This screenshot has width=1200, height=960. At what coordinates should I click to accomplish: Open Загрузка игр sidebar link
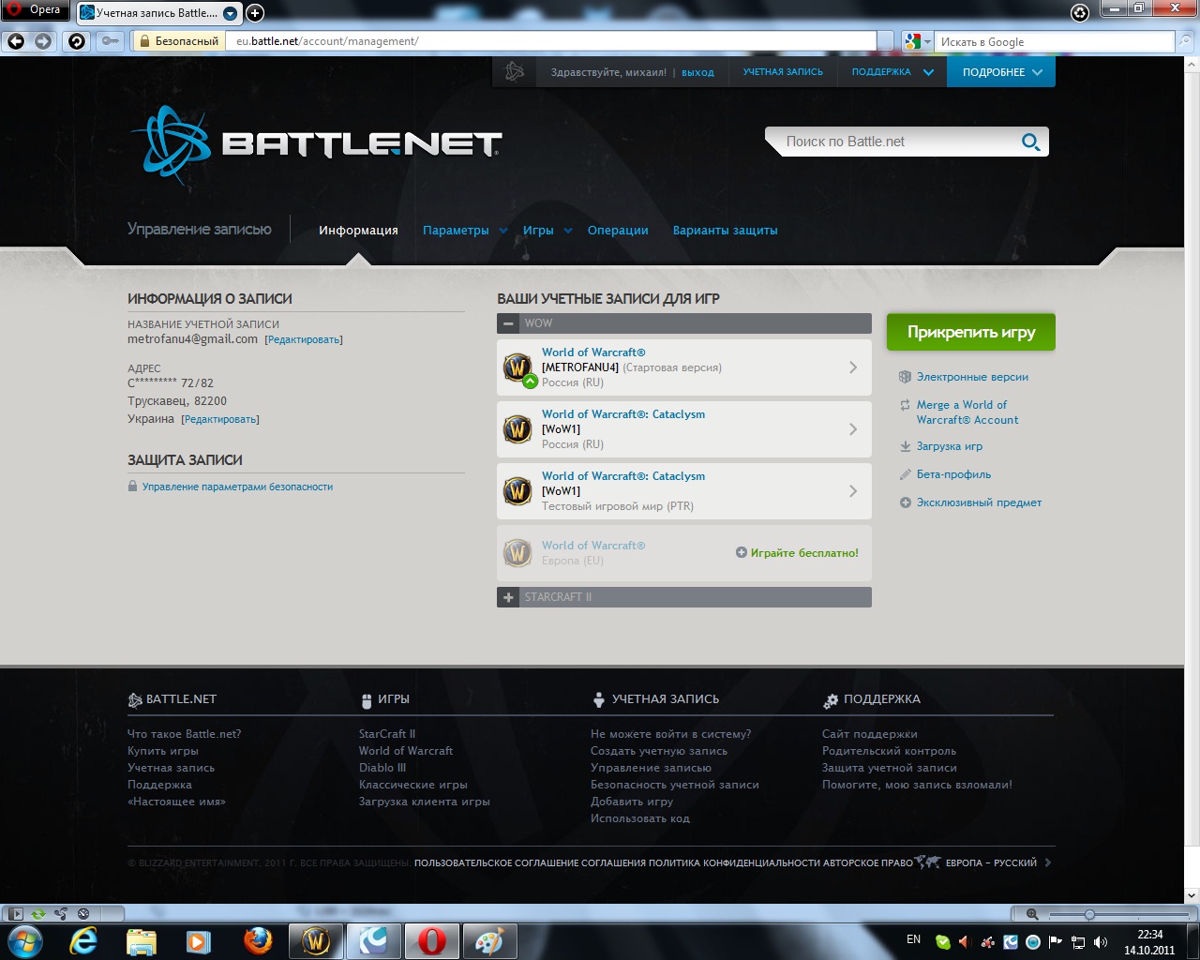tap(950, 446)
